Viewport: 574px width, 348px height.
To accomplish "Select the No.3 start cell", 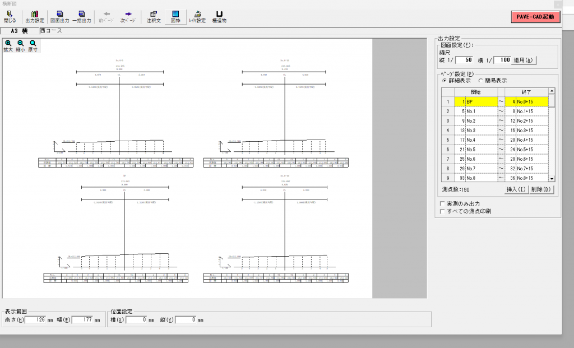I will pos(476,130).
